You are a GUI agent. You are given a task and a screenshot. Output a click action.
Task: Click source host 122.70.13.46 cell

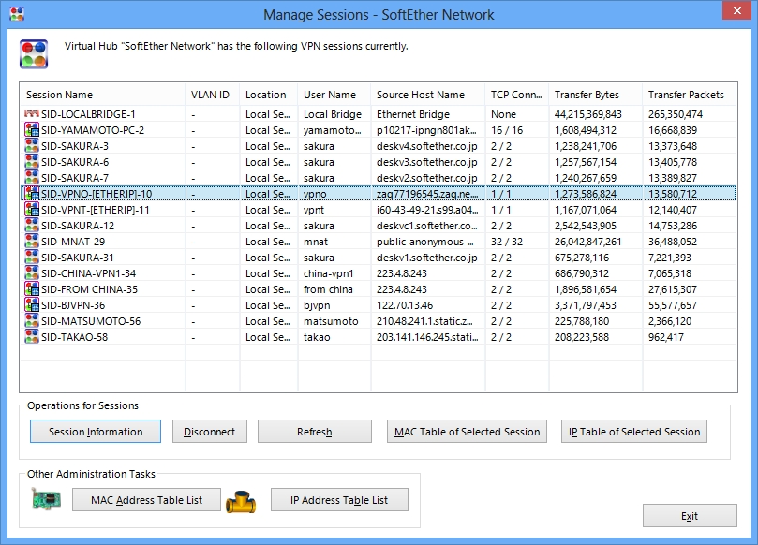click(405, 306)
